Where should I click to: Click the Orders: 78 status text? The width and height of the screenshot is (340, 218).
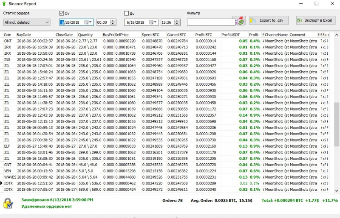(x=173, y=201)
